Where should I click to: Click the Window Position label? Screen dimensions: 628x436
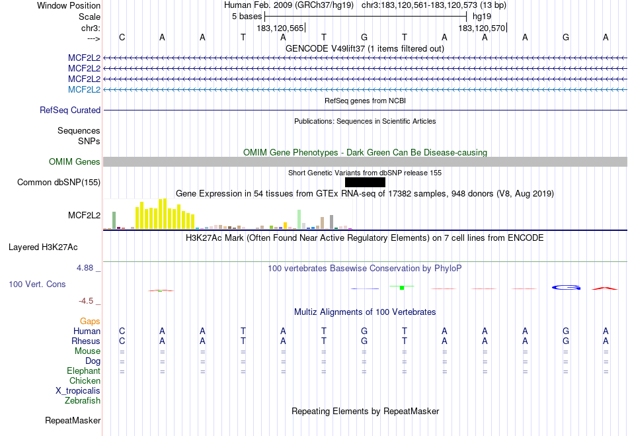click(x=69, y=5)
